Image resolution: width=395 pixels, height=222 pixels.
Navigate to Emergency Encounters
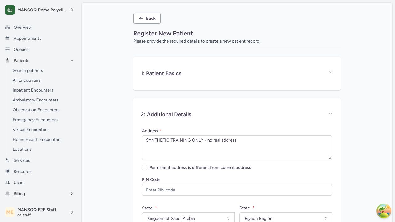35,120
